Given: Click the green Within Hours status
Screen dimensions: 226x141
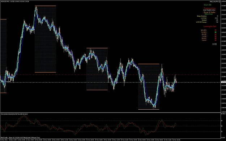Looking at the screenshot, I should pyautogui.click(x=209, y=14).
